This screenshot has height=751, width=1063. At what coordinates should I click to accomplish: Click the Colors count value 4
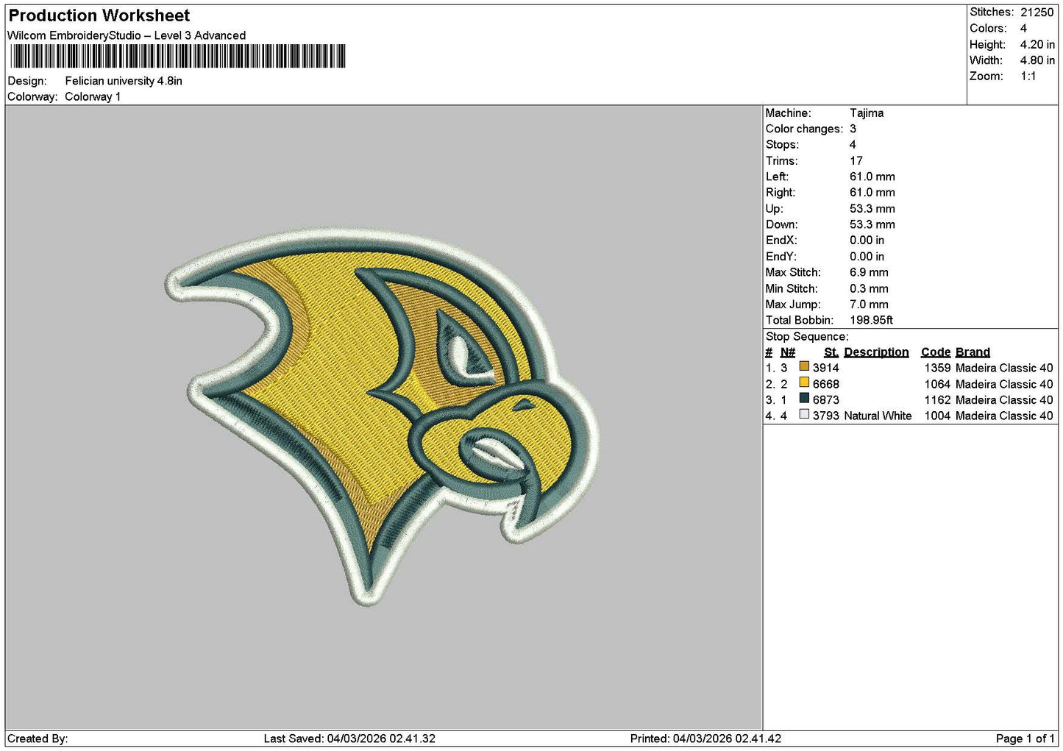[x=1023, y=28]
